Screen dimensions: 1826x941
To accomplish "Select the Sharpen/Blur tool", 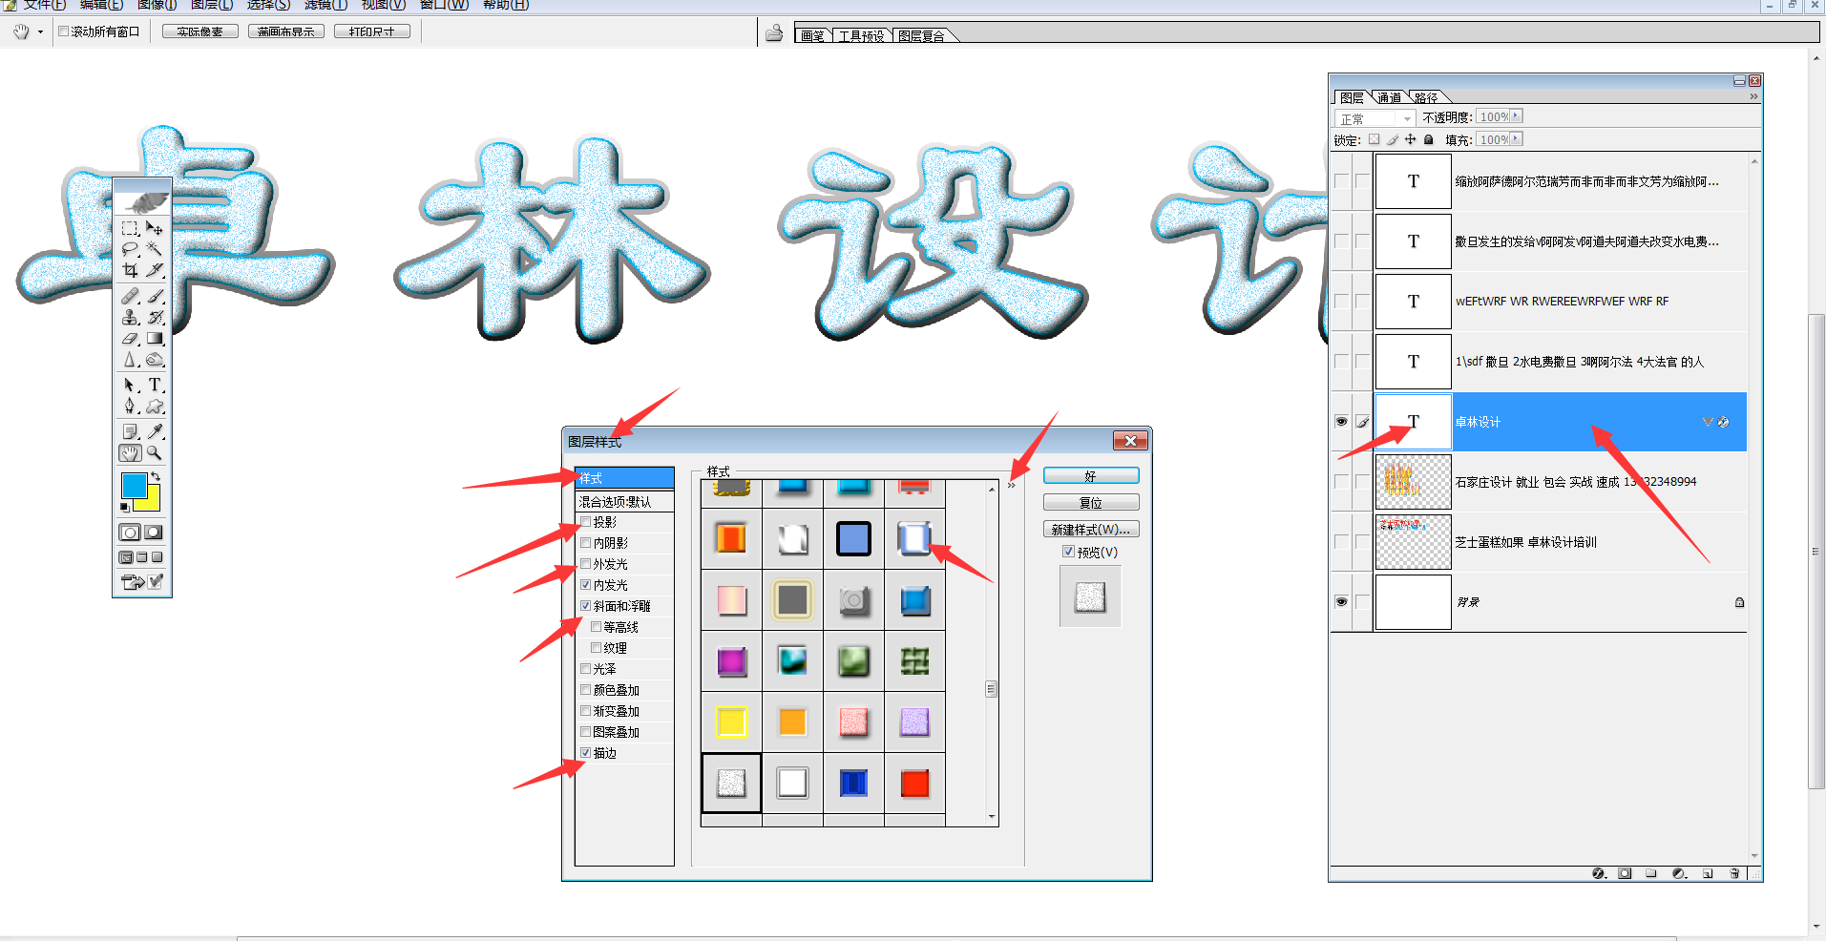I will click(131, 360).
